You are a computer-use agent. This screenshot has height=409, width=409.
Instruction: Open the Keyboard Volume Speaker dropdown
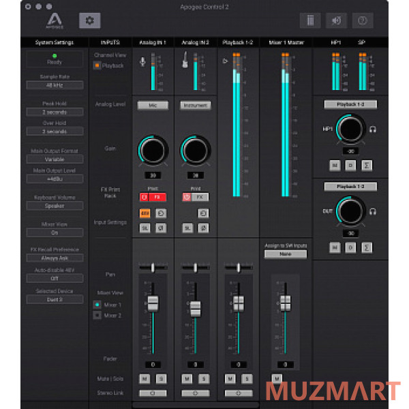click(x=55, y=206)
